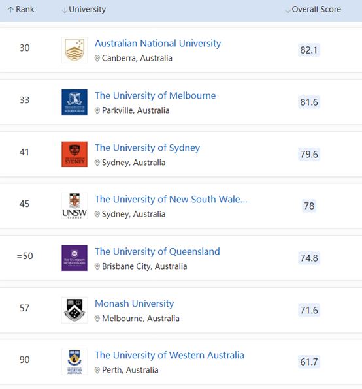Image resolution: width=362 pixels, height=389 pixels.
Task: Select the University of Queensland purple logo
Action: [74, 258]
